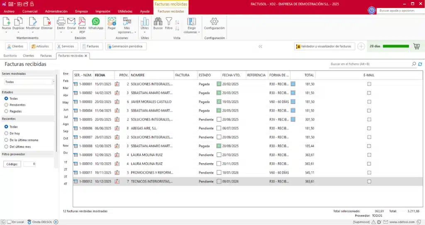
Task: Open the Artículos shortcut button
Action: pos(41,46)
